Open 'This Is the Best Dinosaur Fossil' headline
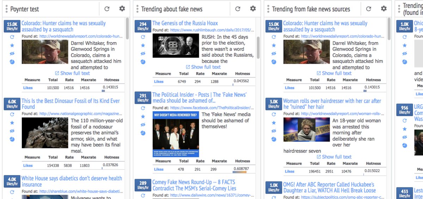The height and width of the screenshot is (199, 423). pyautogui.click(x=70, y=104)
